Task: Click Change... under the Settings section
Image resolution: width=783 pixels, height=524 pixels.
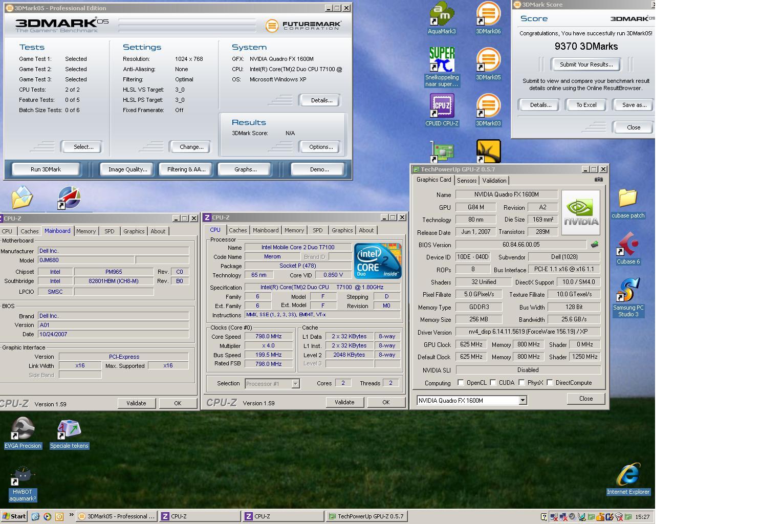Action: [x=191, y=147]
